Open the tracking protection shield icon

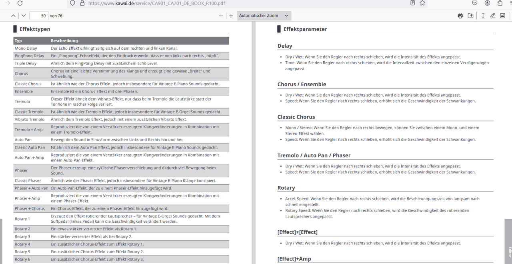coord(72,3)
